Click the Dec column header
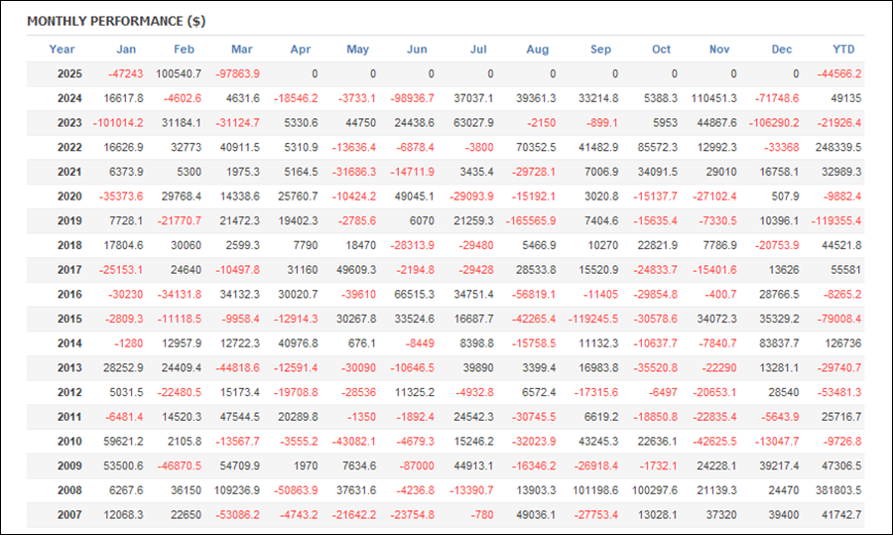893x535 pixels. [782, 49]
